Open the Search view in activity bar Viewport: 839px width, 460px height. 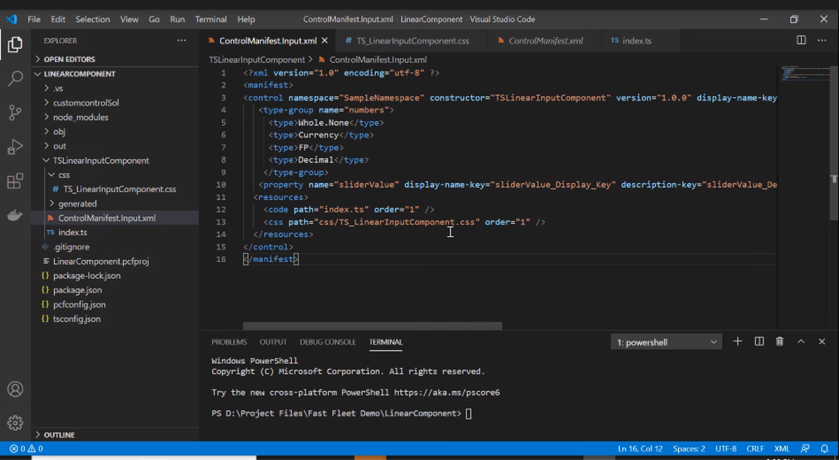click(x=15, y=79)
